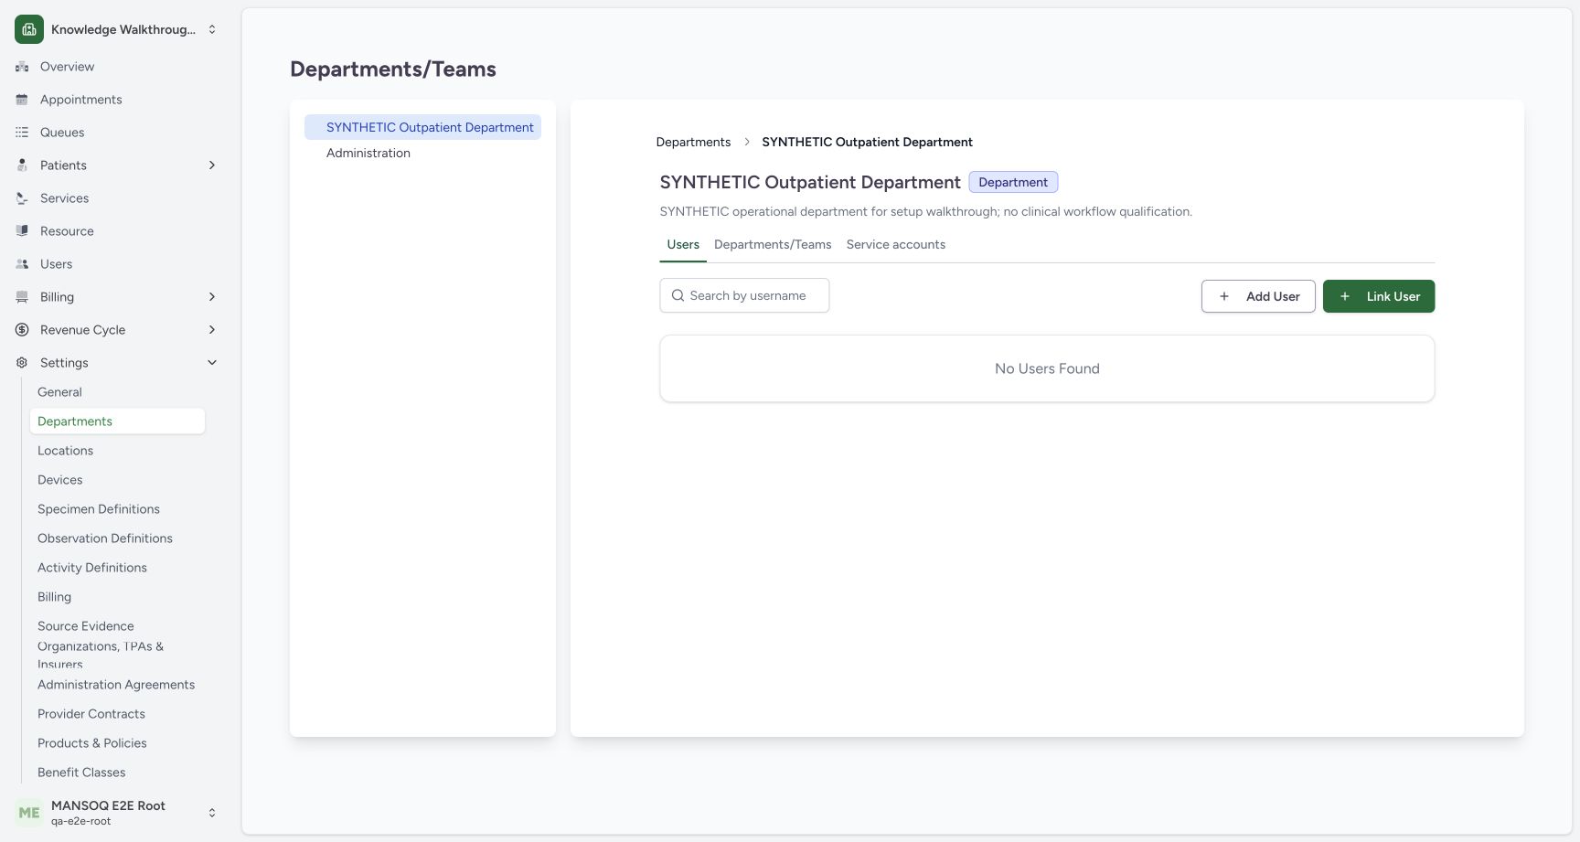Open Locations settings
Viewport: 1580px width, 842px height.
pos(117,451)
